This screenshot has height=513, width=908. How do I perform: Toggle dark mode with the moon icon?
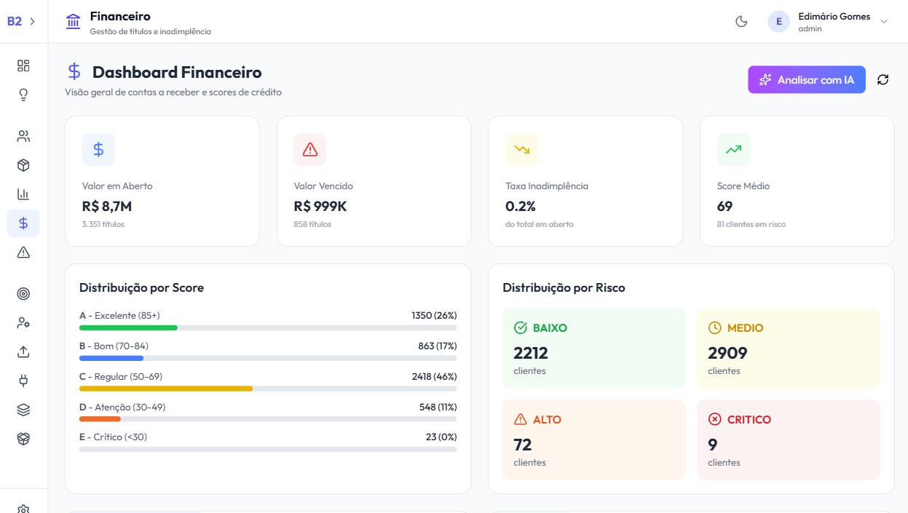point(741,21)
